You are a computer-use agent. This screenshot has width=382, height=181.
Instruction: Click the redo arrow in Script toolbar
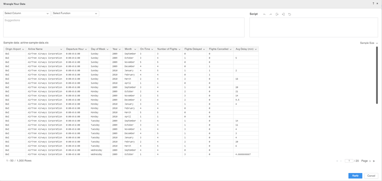pos(270,14)
